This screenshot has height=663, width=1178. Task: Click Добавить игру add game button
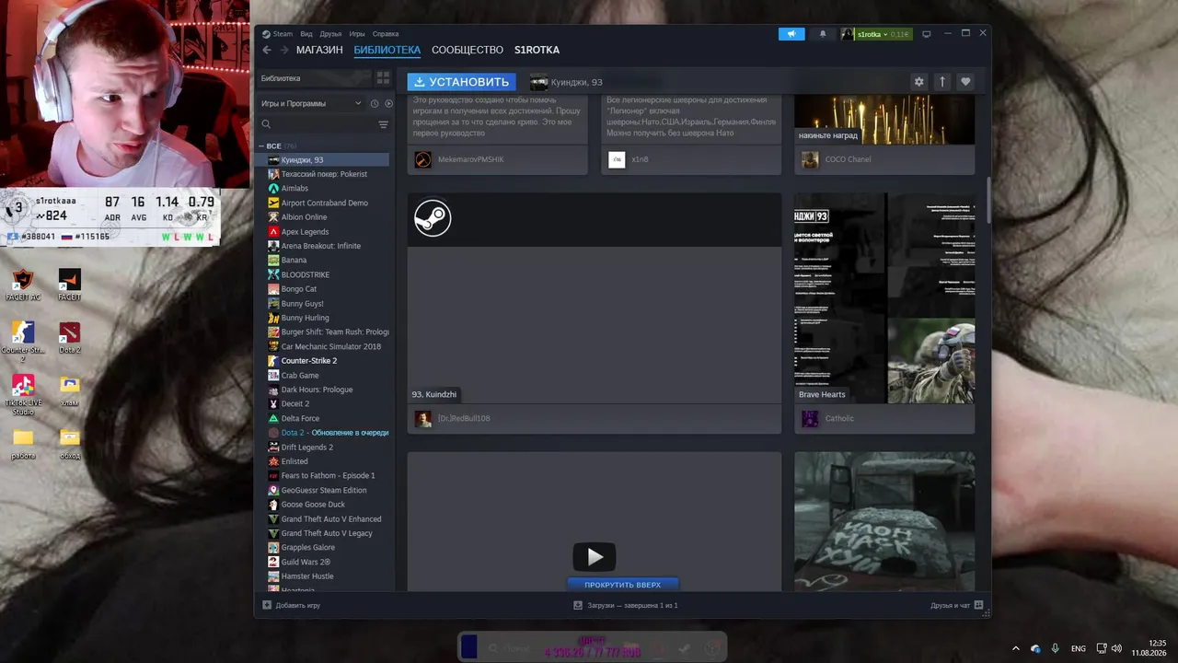(292, 605)
